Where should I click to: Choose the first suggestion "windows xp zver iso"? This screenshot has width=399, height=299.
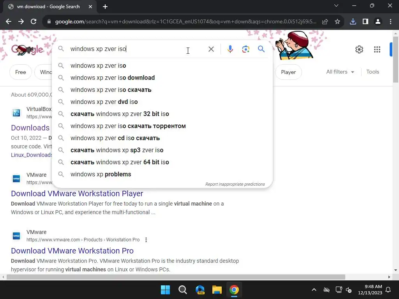pos(162,65)
